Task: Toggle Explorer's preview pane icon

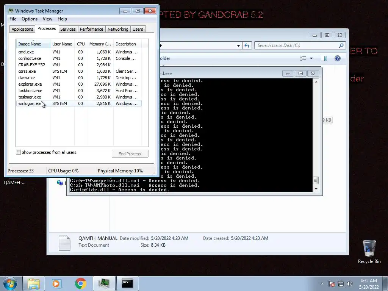Action: [324, 58]
